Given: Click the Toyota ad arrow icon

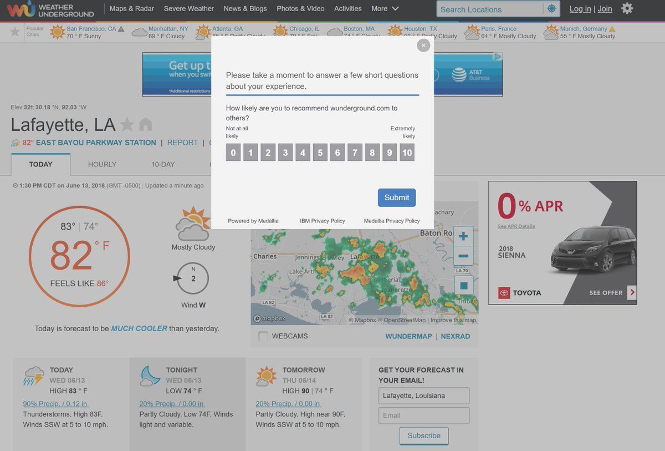Looking at the screenshot, I should [632, 292].
